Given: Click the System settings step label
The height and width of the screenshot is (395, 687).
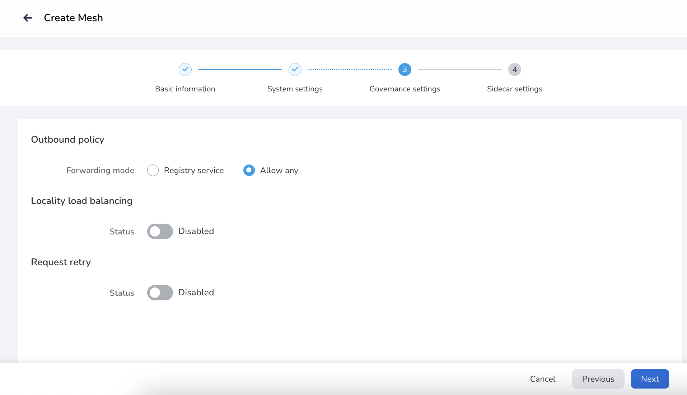Looking at the screenshot, I should pos(295,89).
